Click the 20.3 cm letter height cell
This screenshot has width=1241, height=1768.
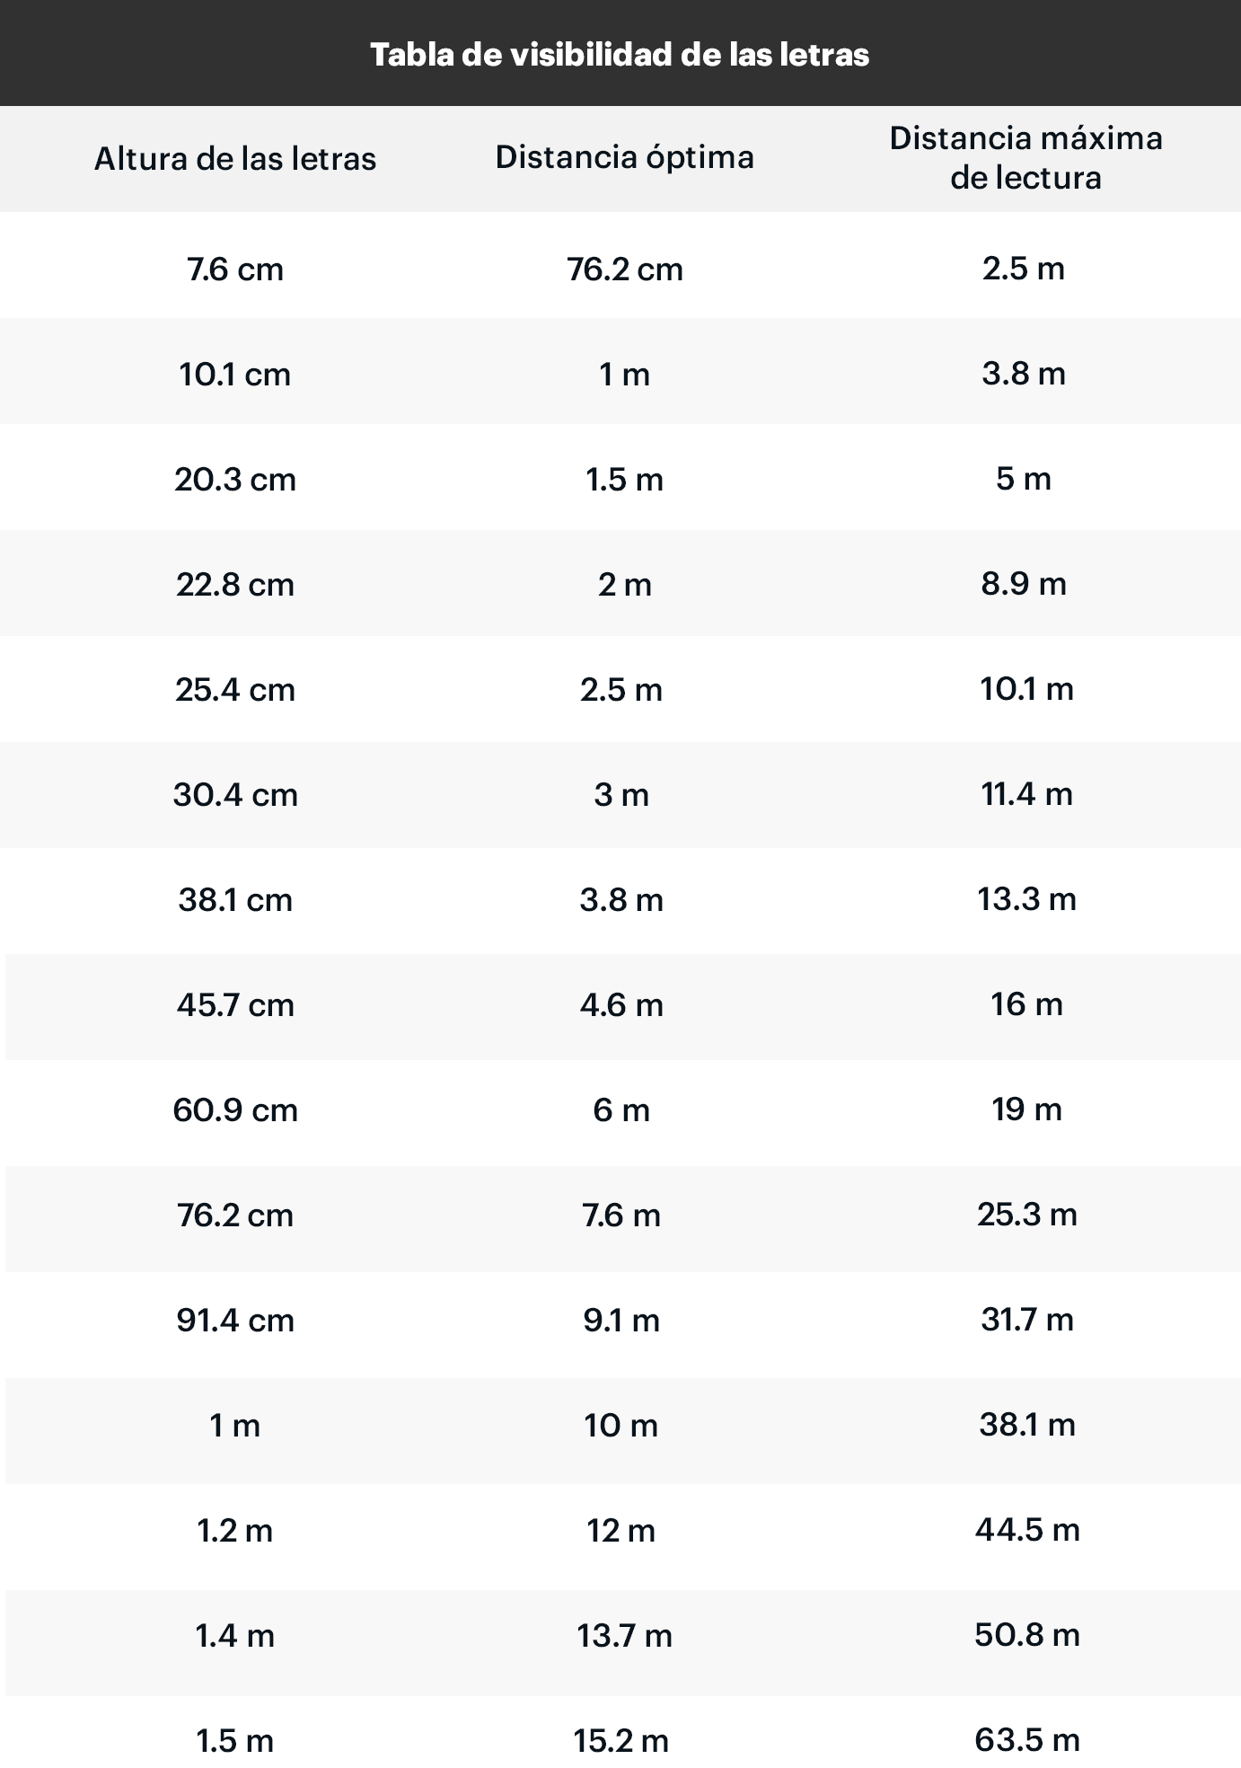coord(235,480)
